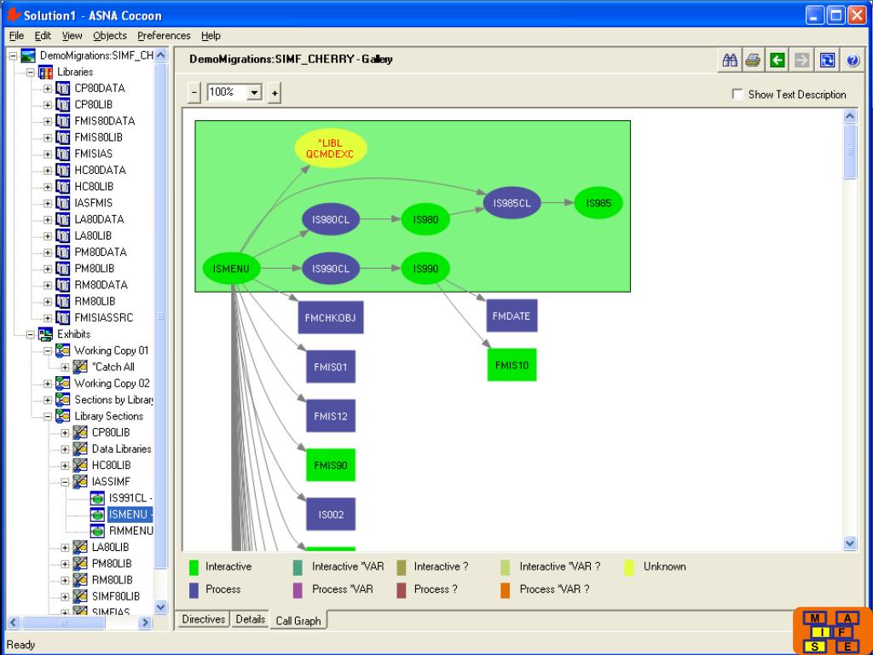873x655 pixels.
Task: Expand the PM80LIB section under Library Sections
Action: (65, 565)
